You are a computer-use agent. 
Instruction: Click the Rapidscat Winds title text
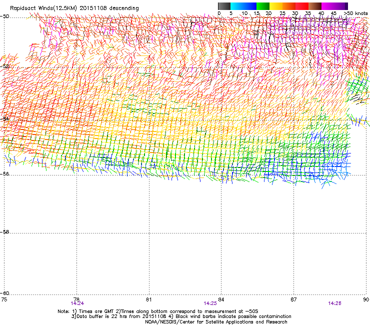click(74, 8)
